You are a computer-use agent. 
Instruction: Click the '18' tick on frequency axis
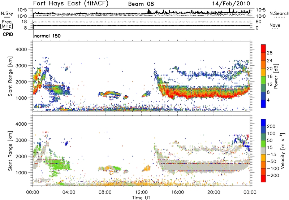[x=24, y=22]
